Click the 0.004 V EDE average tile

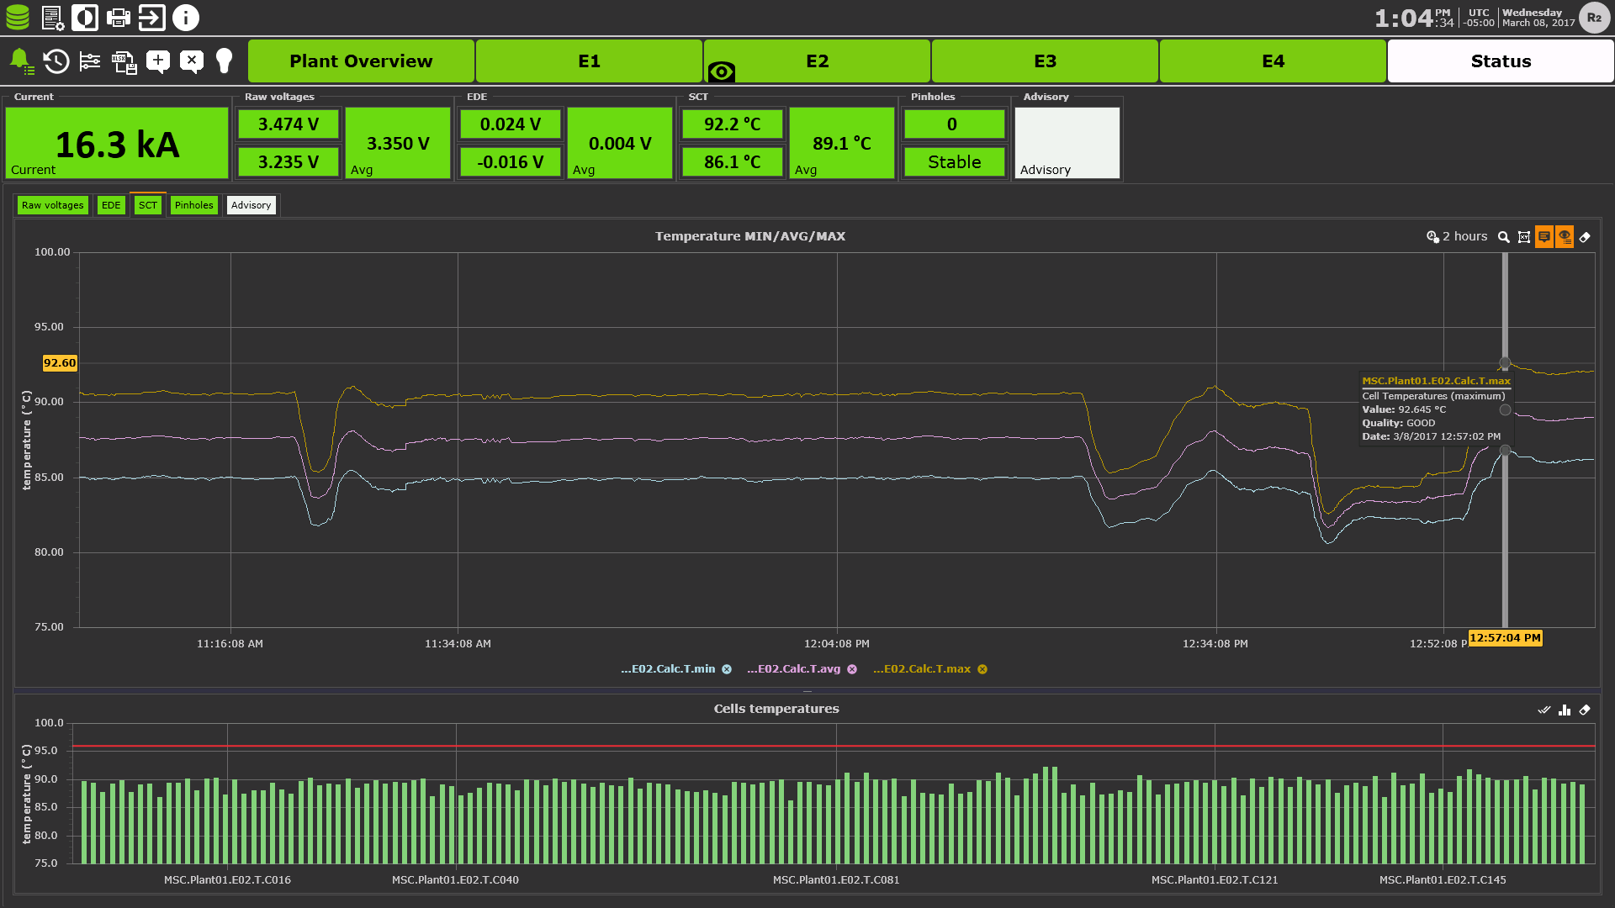coord(620,143)
